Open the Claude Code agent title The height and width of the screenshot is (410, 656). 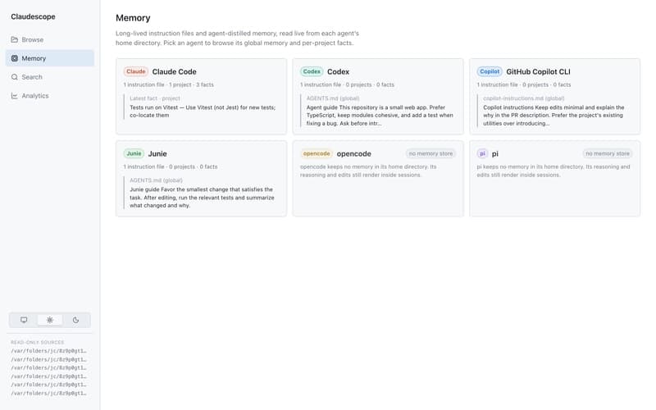pyautogui.click(x=174, y=72)
